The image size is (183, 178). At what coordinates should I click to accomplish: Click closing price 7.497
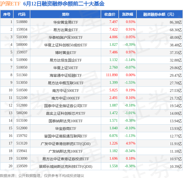[113, 22]
